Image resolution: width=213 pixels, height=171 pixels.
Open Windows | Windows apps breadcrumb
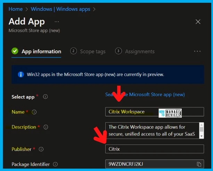60,9
